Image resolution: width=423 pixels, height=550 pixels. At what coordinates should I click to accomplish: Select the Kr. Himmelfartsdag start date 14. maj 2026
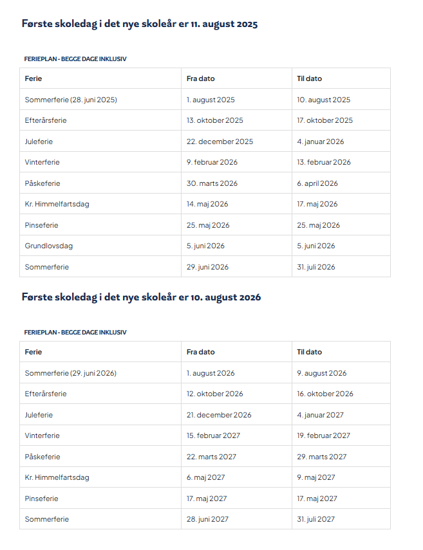pyautogui.click(x=207, y=204)
